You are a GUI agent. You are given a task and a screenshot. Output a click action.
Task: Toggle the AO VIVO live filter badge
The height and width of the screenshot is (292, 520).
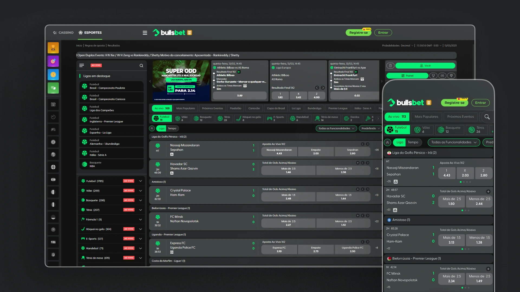click(x=96, y=65)
